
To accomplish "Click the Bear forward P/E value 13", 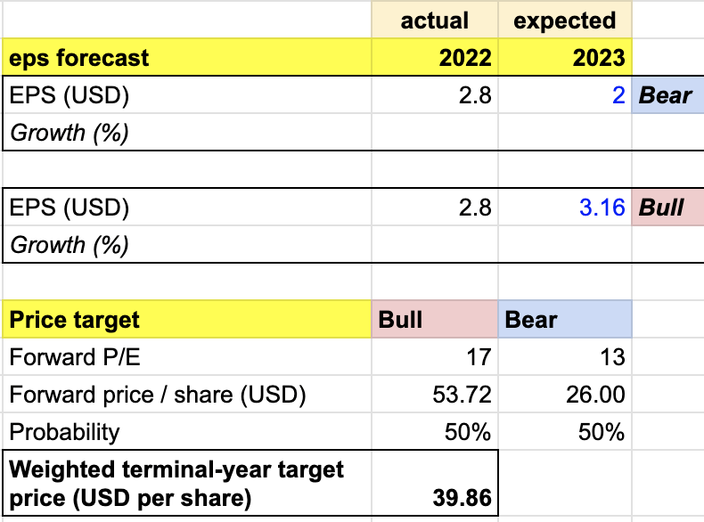I will click(x=565, y=357).
